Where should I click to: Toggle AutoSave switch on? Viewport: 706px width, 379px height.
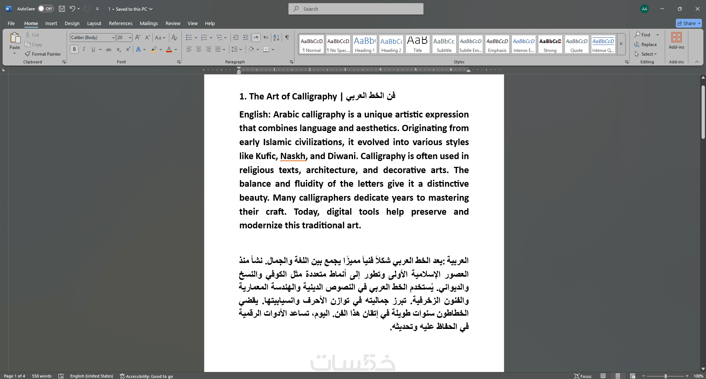tap(46, 9)
